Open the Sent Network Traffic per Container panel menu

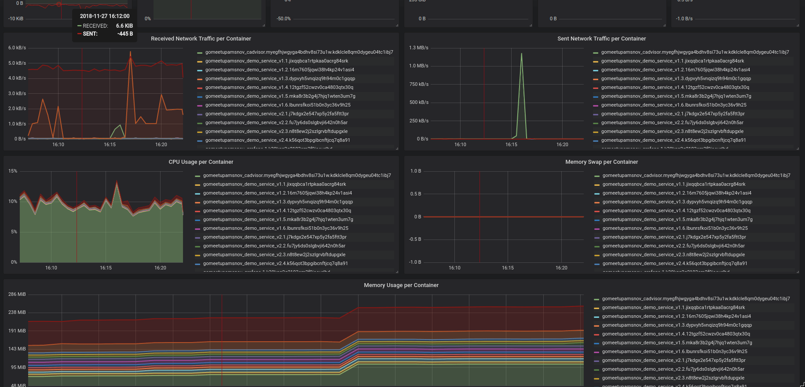point(601,39)
